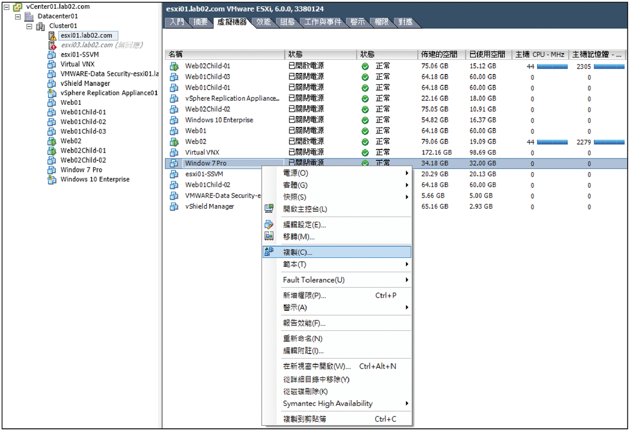Click the migrate icon in context menu
The width and height of the screenshot is (629, 431).
coord(269,236)
